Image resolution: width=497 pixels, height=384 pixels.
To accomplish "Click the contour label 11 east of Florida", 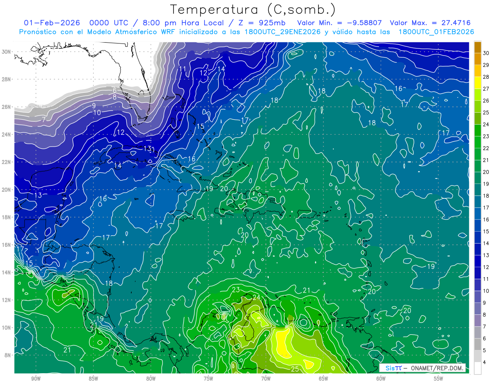I will point(183,69).
